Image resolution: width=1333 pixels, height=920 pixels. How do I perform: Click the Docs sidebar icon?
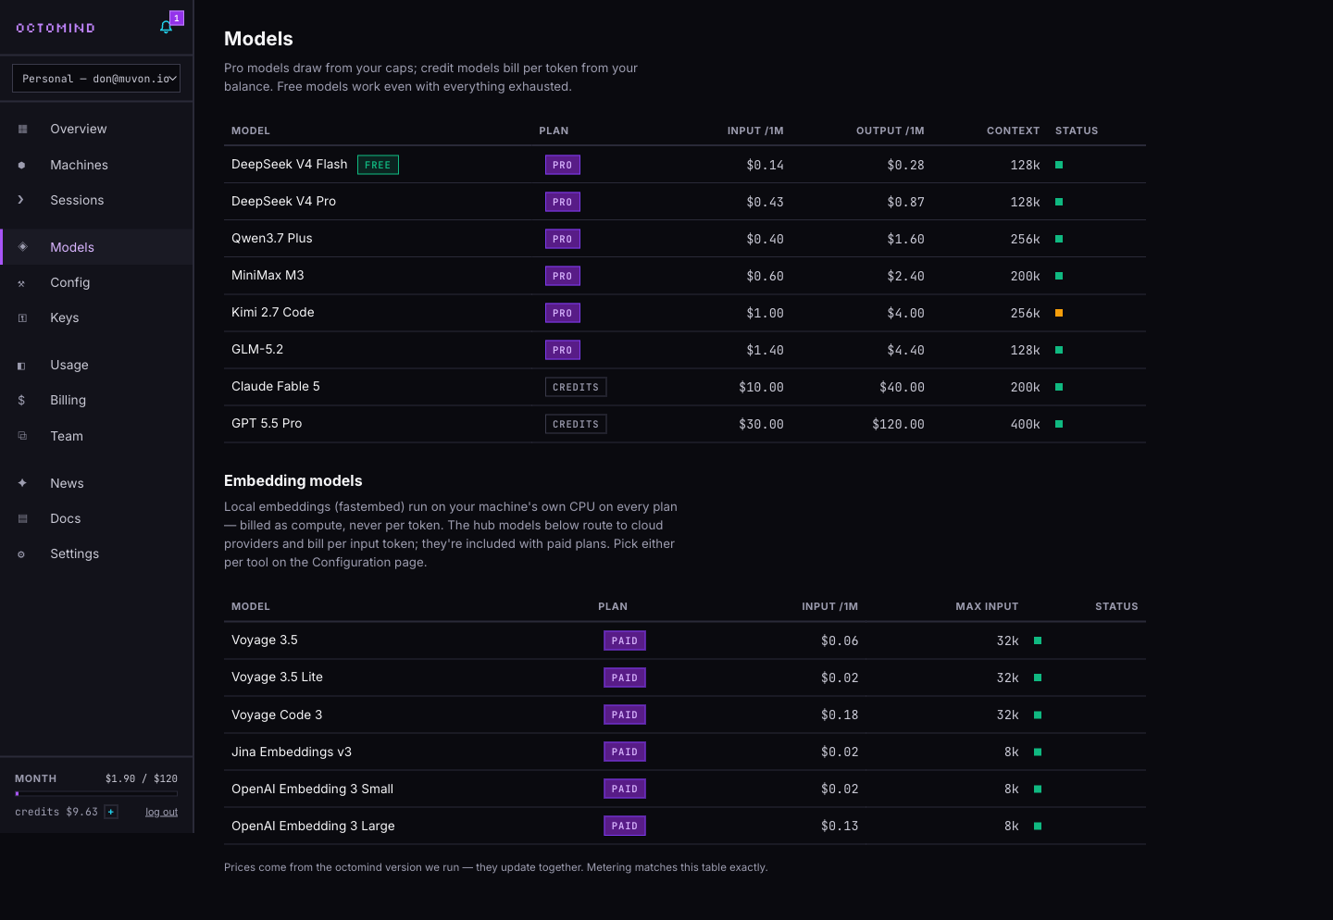[x=22, y=518]
